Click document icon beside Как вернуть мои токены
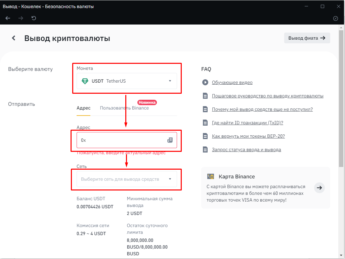Screen dimensions: 345x259 click(205, 136)
